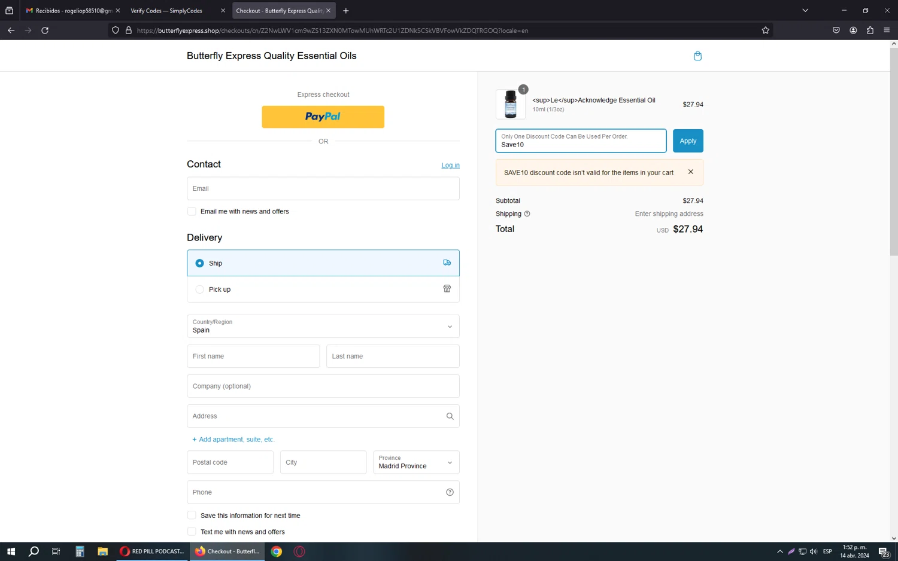The height and width of the screenshot is (561, 898).
Task: Click the Company (optional) field
Action: click(x=323, y=386)
